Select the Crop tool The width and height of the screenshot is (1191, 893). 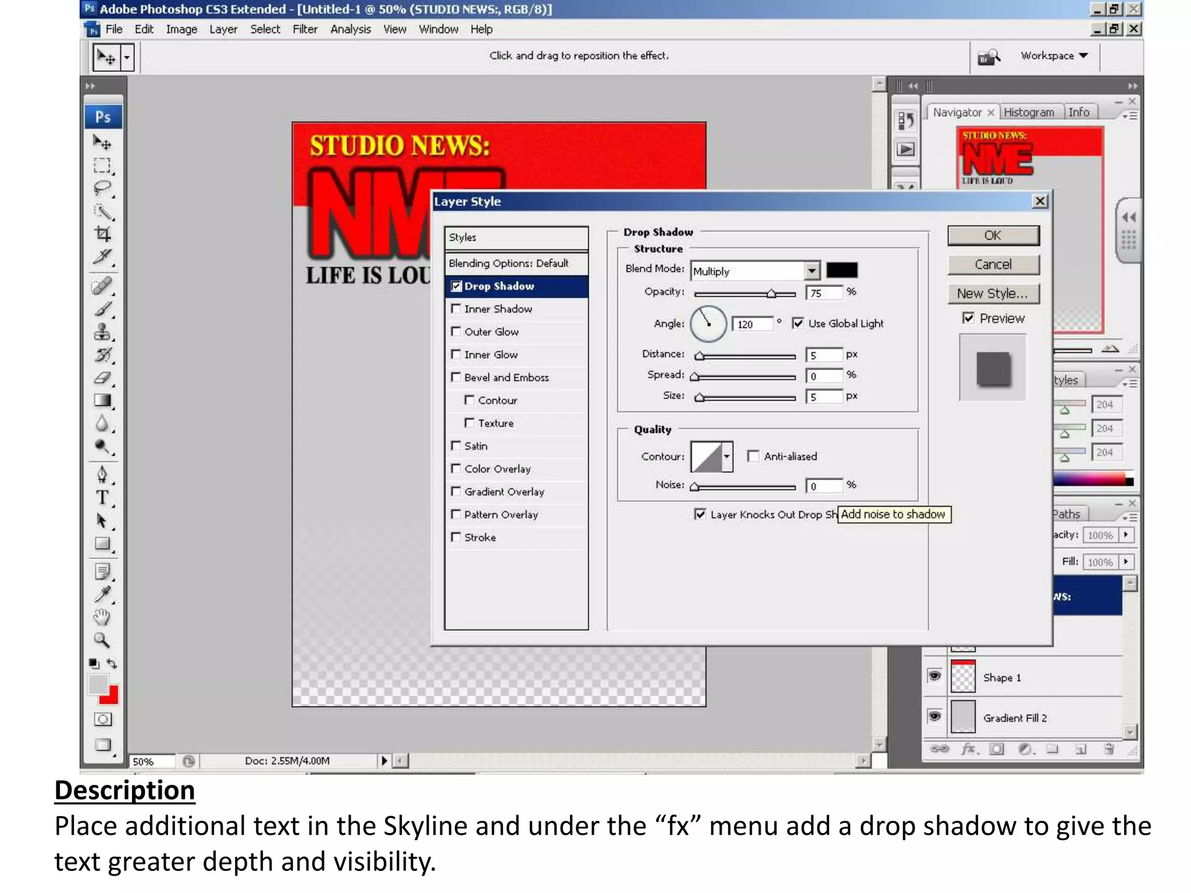(102, 234)
